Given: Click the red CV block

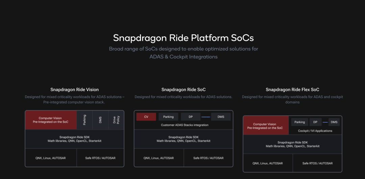Looking at the screenshot, I should (x=146, y=117).
